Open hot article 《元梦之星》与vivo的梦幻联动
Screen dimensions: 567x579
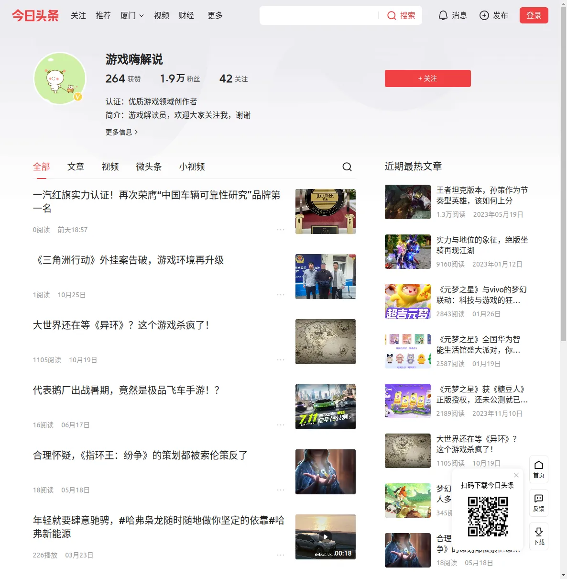point(482,295)
